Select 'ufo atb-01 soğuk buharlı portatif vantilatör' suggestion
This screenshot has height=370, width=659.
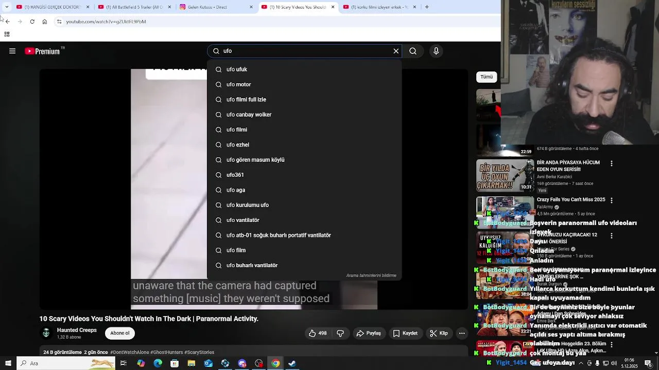click(x=304, y=235)
